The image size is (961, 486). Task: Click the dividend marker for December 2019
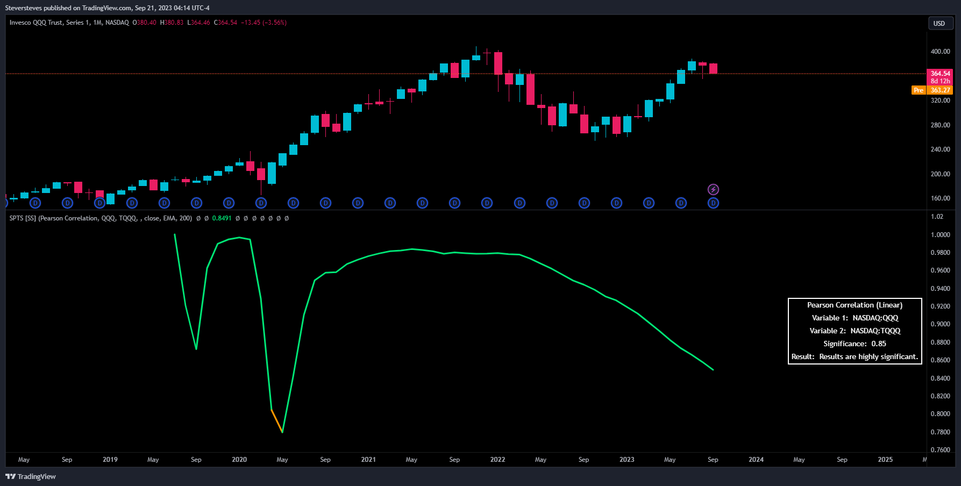[229, 203]
